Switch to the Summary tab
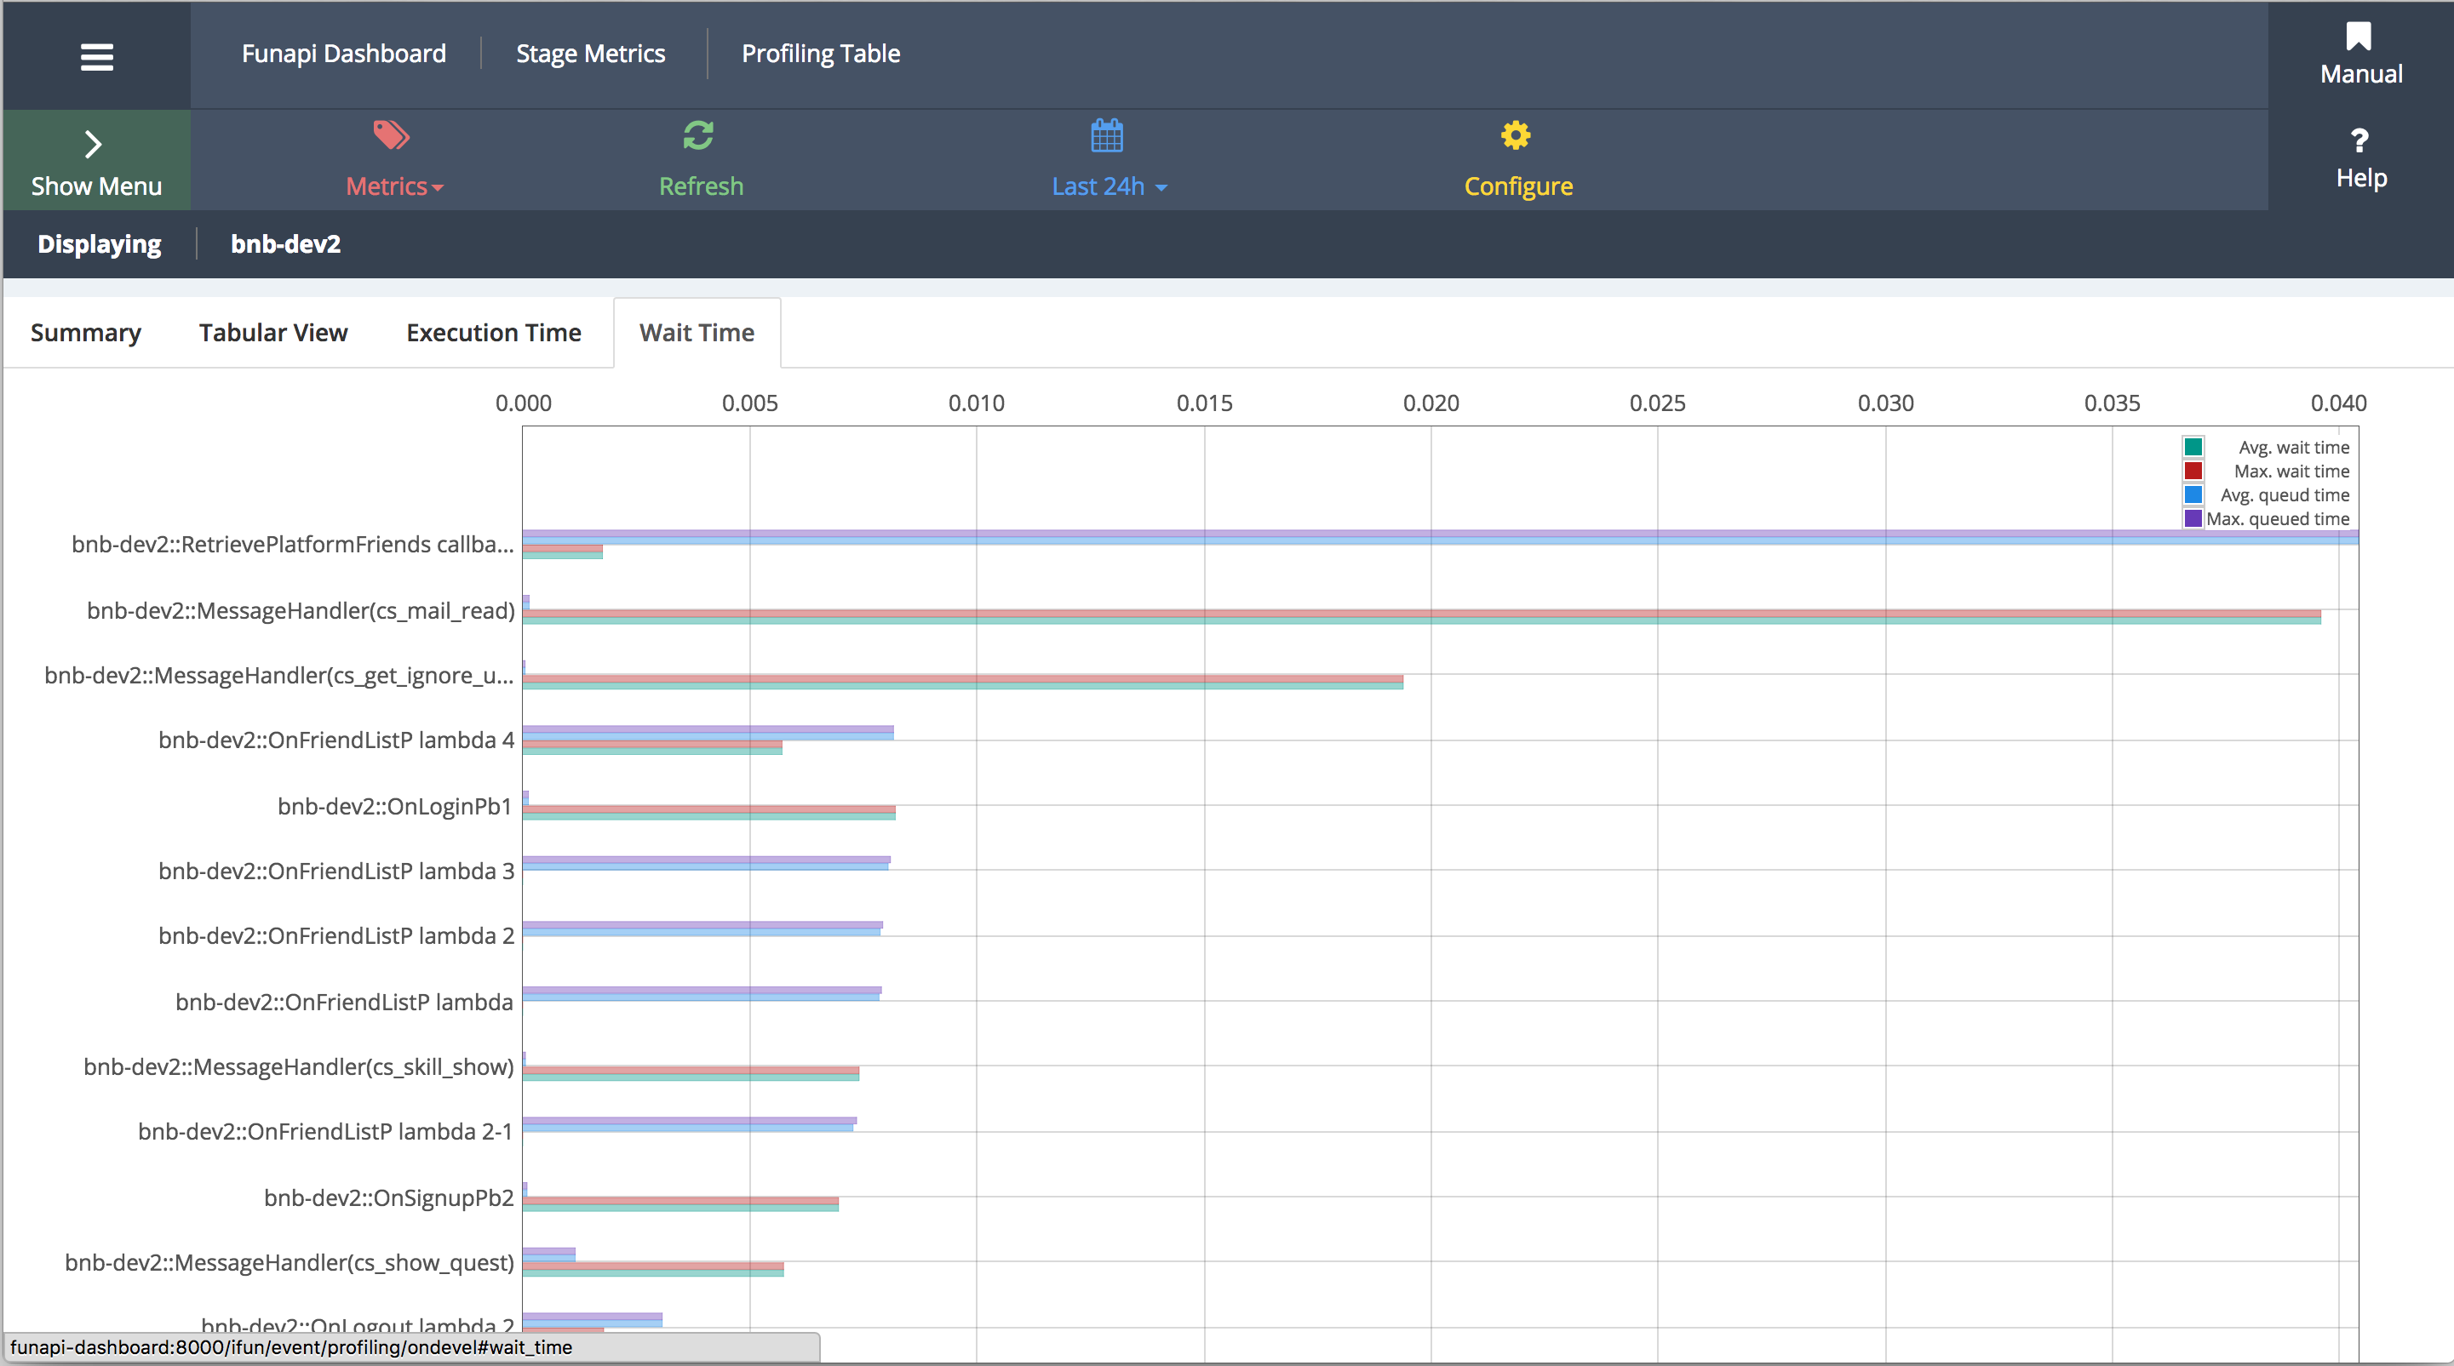Image resolution: width=2454 pixels, height=1366 pixels. (x=86, y=332)
